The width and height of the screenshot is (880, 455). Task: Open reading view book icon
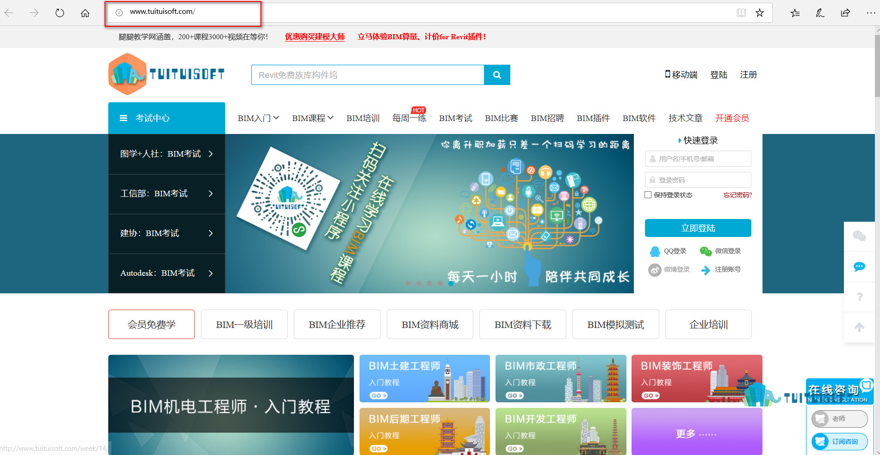741,13
